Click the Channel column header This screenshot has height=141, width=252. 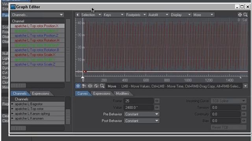click(38, 21)
